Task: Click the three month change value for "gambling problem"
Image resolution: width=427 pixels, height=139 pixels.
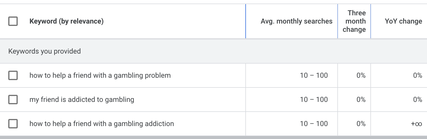Action: [361, 75]
